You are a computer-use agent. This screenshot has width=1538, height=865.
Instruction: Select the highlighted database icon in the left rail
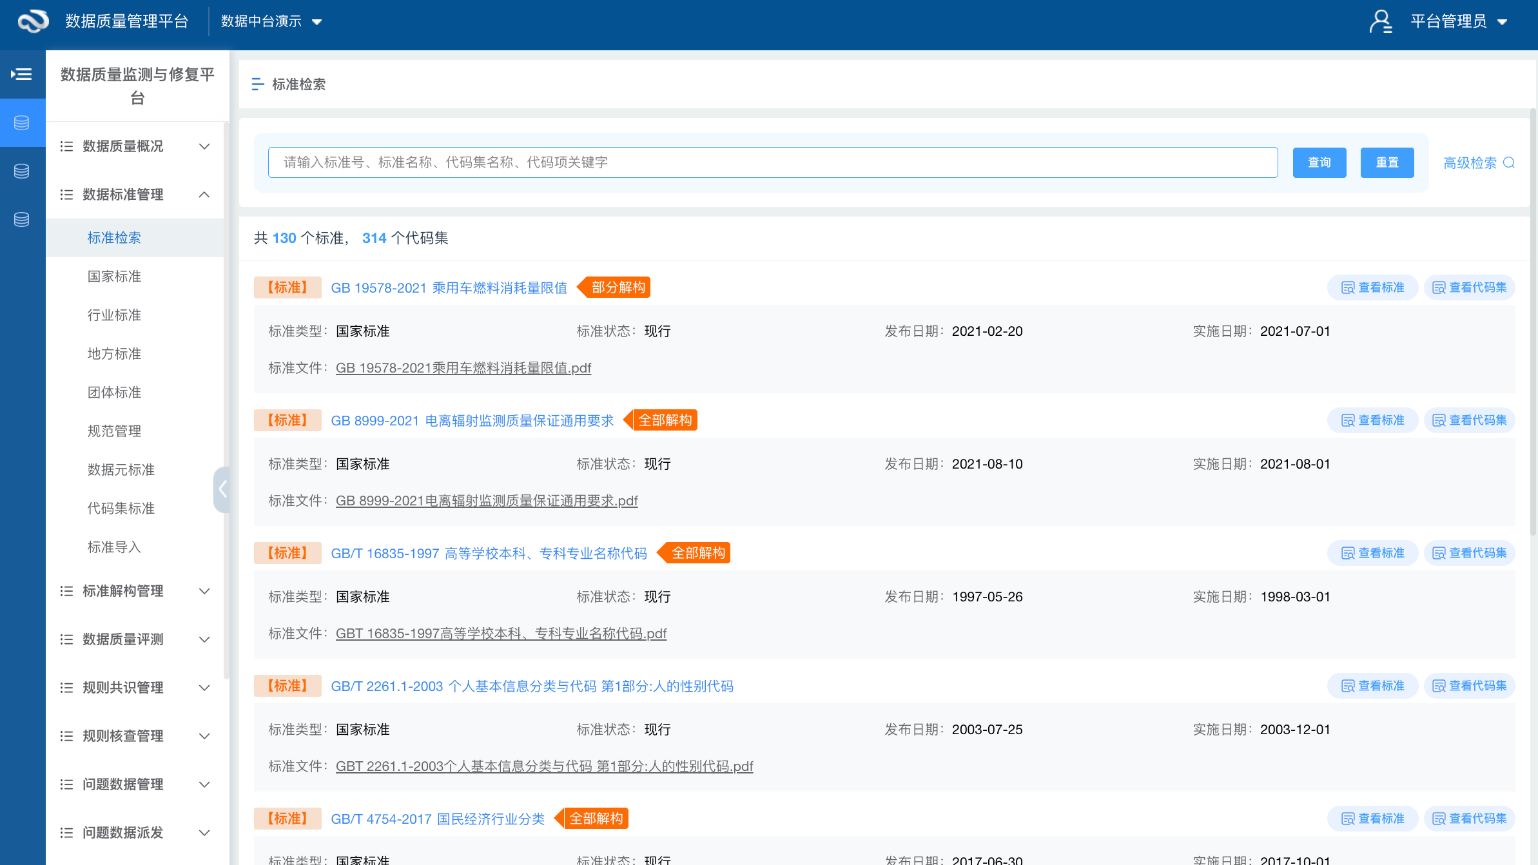point(23,122)
